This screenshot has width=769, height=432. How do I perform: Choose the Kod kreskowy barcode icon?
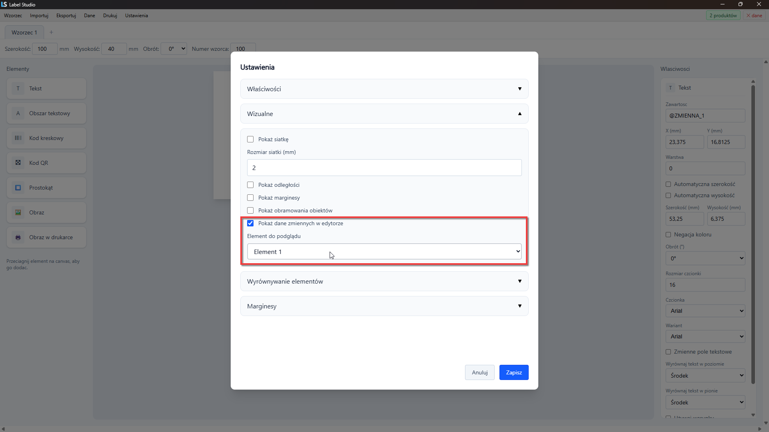[x=18, y=138]
